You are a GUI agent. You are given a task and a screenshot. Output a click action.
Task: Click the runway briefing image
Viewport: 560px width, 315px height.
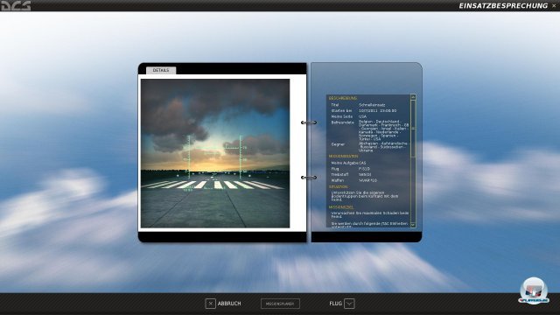click(x=215, y=153)
